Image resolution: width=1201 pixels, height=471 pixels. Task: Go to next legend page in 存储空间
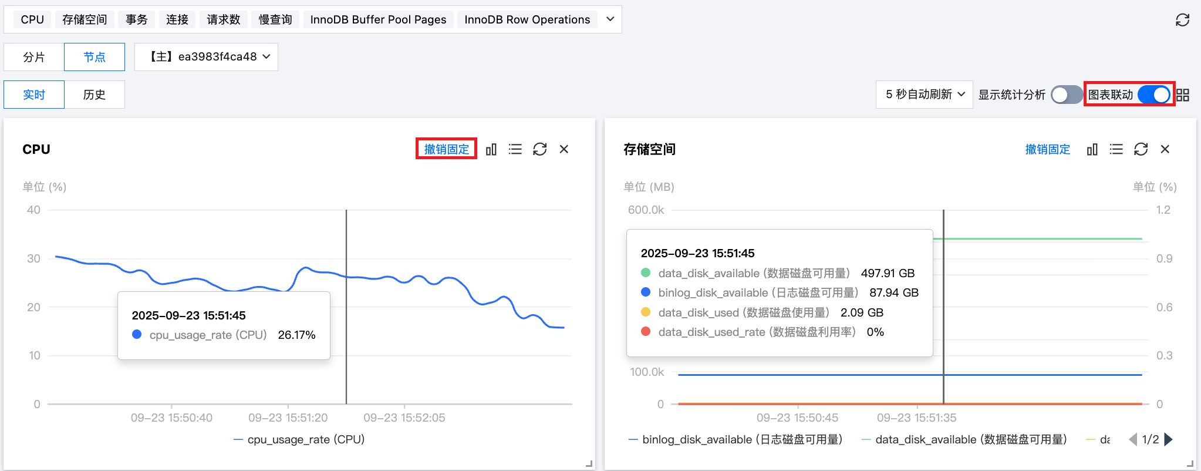pos(1169,439)
